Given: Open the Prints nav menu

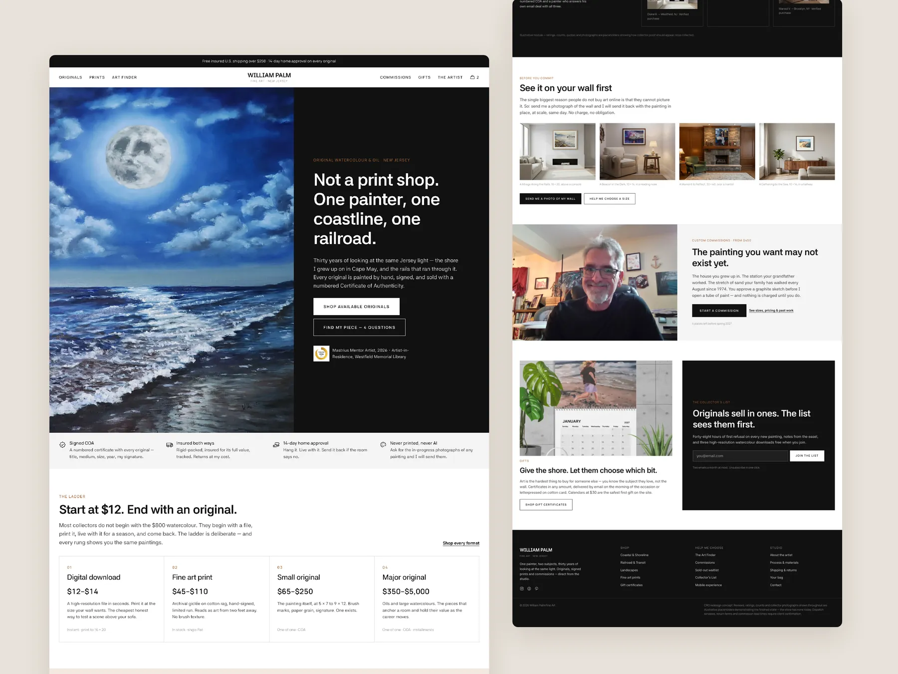Looking at the screenshot, I should 97,77.
